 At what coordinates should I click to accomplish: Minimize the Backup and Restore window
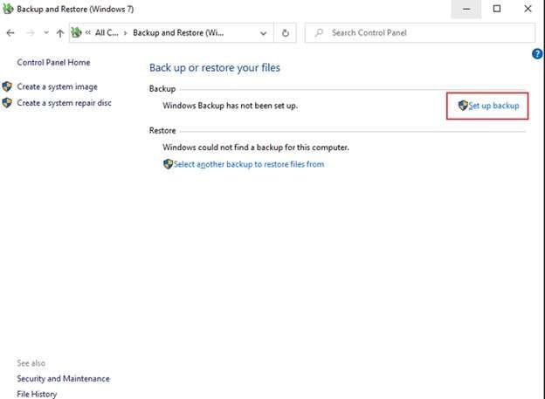tap(466, 9)
